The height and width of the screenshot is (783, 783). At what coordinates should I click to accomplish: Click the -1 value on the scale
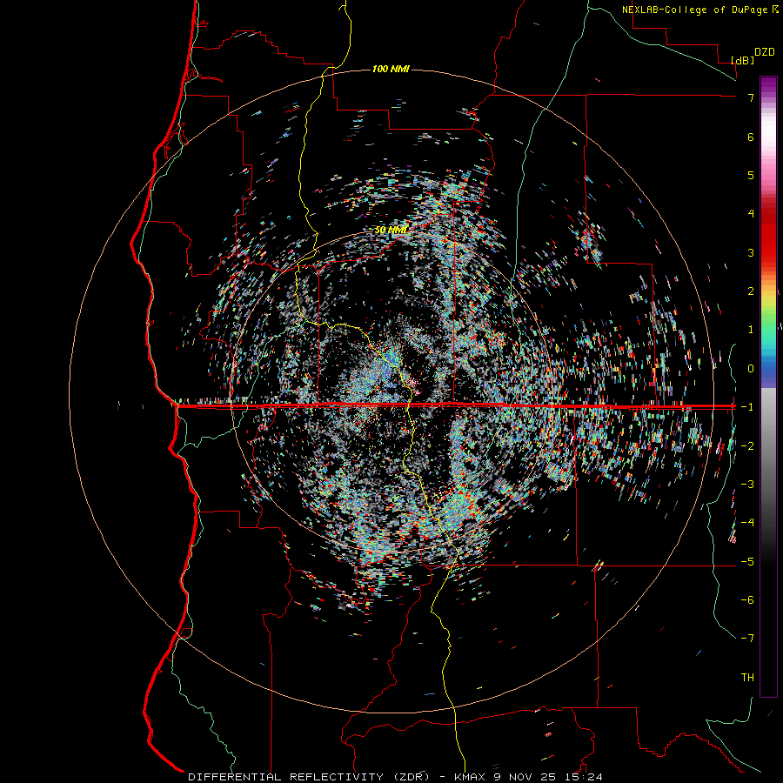point(747,406)
